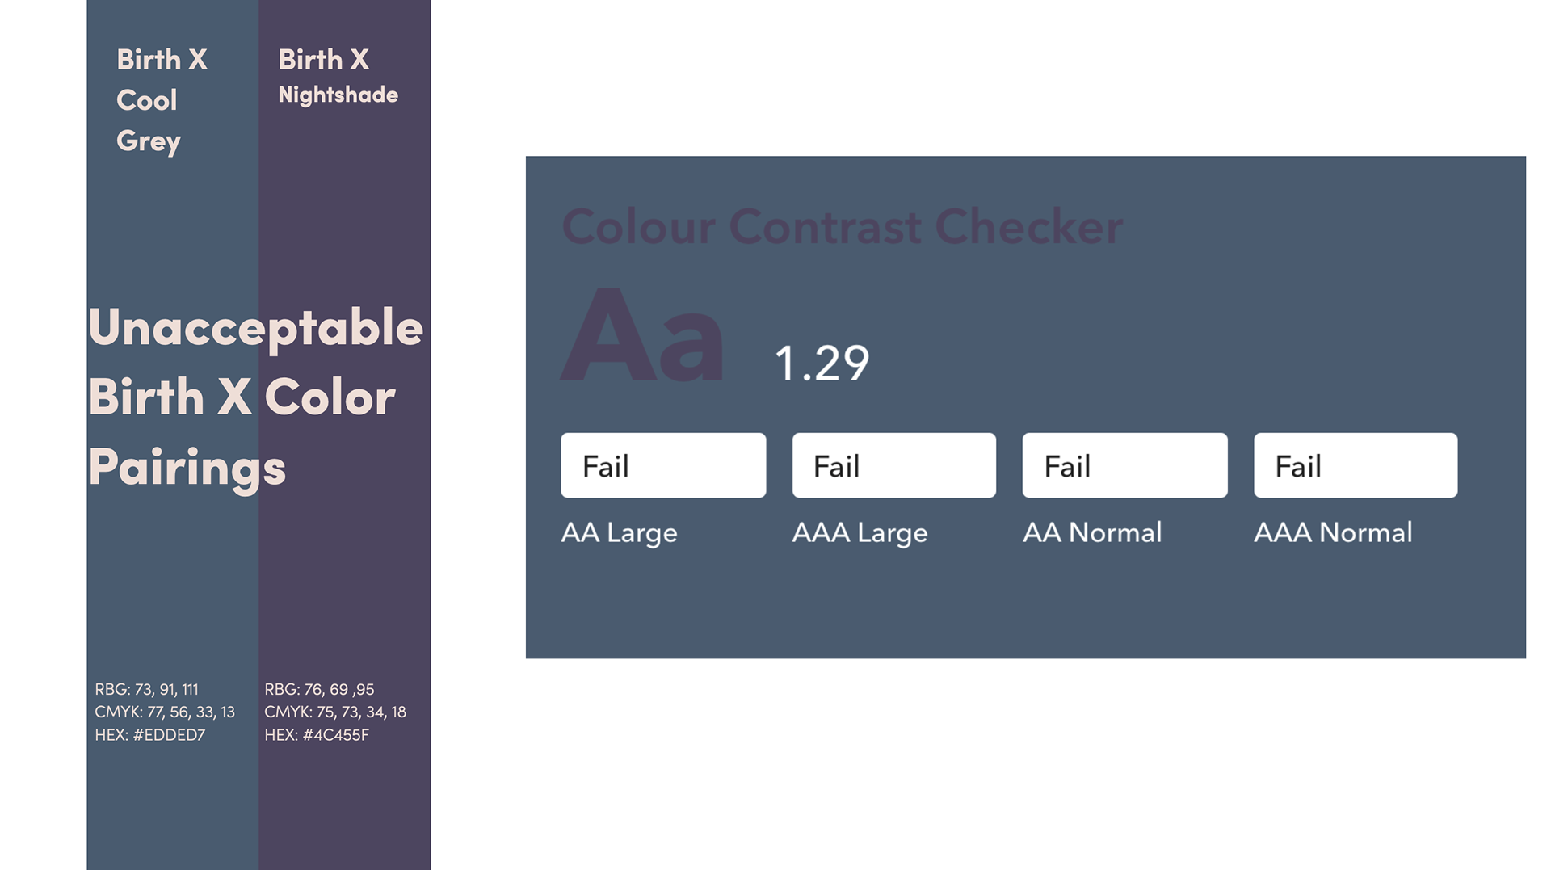Viewport: 1551px width, 870px height.
Task: Click the large Aa sample text
Action: [643, 334]
